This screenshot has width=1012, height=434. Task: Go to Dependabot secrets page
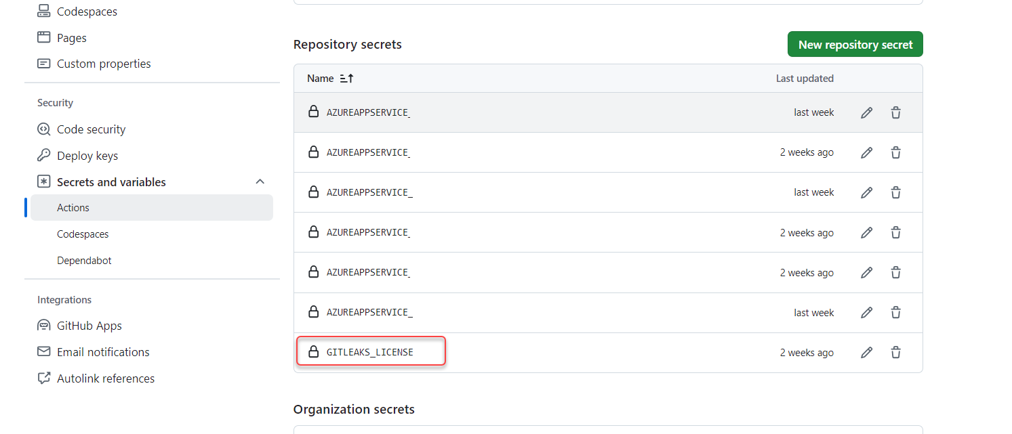(84, 261)
